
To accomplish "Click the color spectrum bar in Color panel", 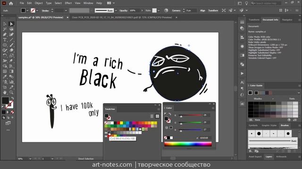I will click(188, 144).
